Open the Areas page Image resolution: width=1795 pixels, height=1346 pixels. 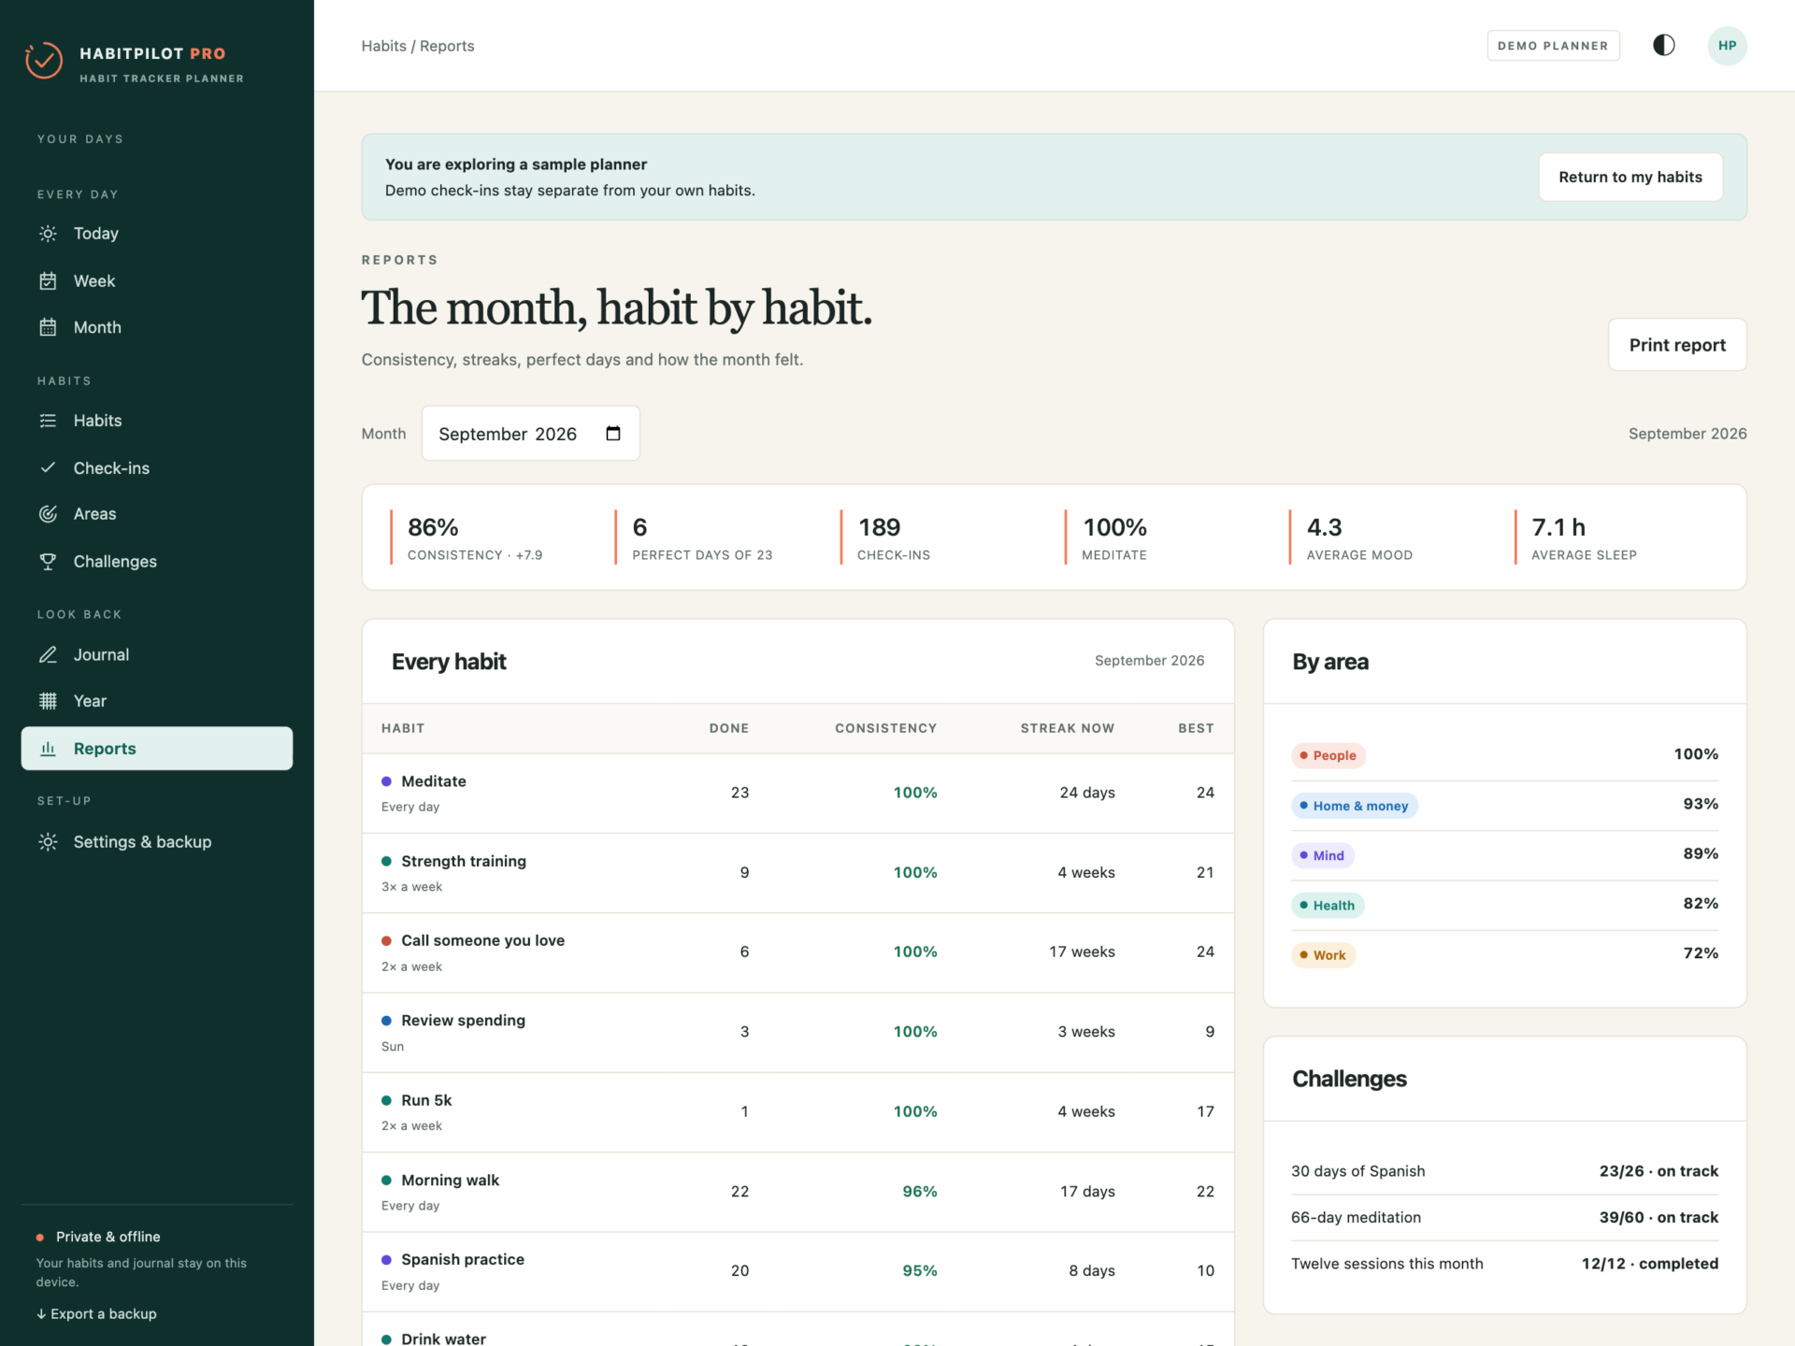click(x=157, y=514)
